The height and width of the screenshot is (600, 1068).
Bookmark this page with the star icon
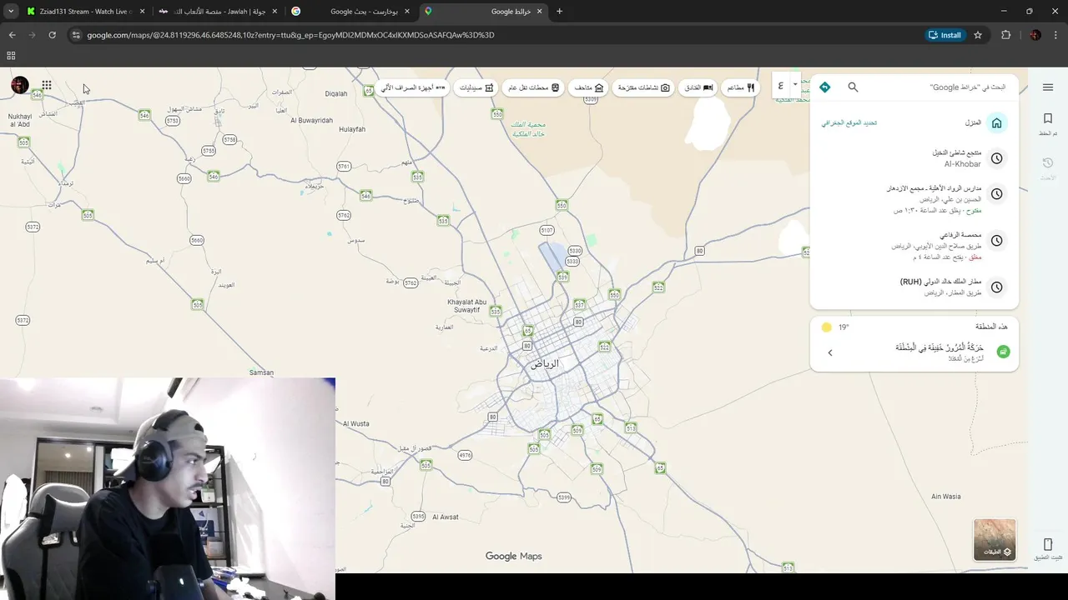(978, 35)
